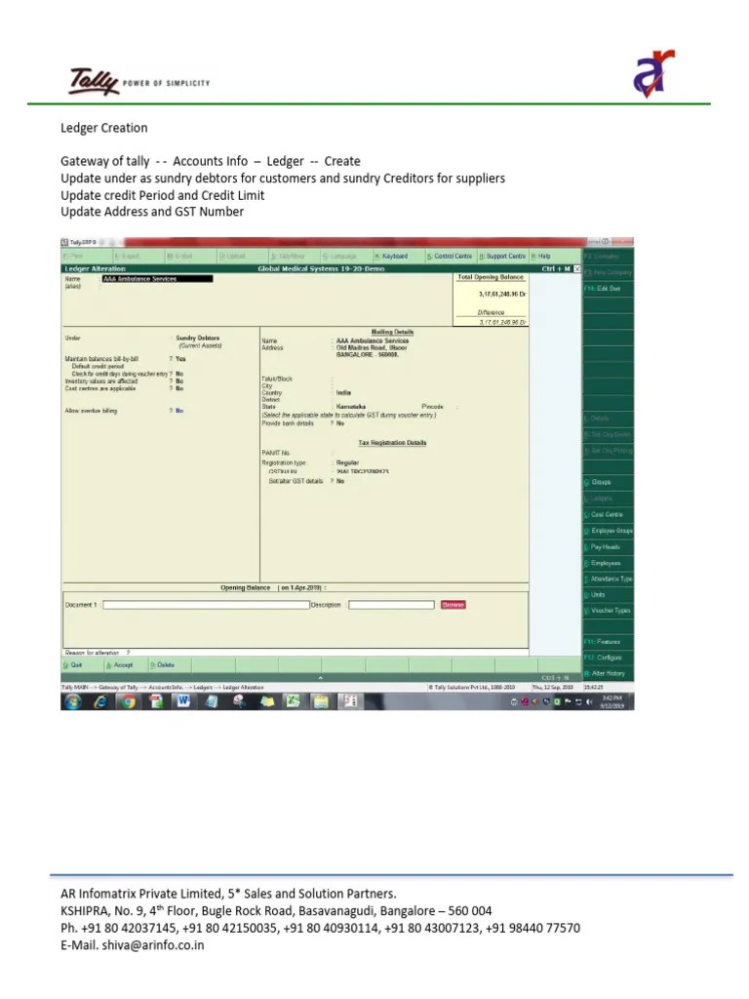Click E-Mail in Tally top toolbar

click(x=179, y=257)
